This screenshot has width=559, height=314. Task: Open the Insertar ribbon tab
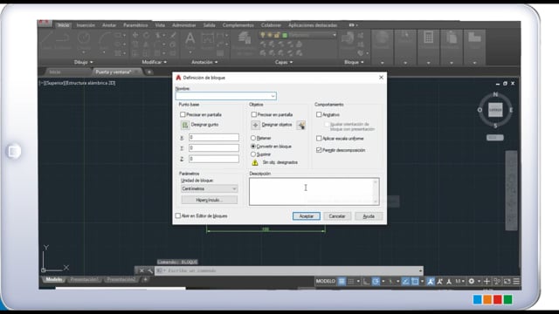click(x=86, y=25)
